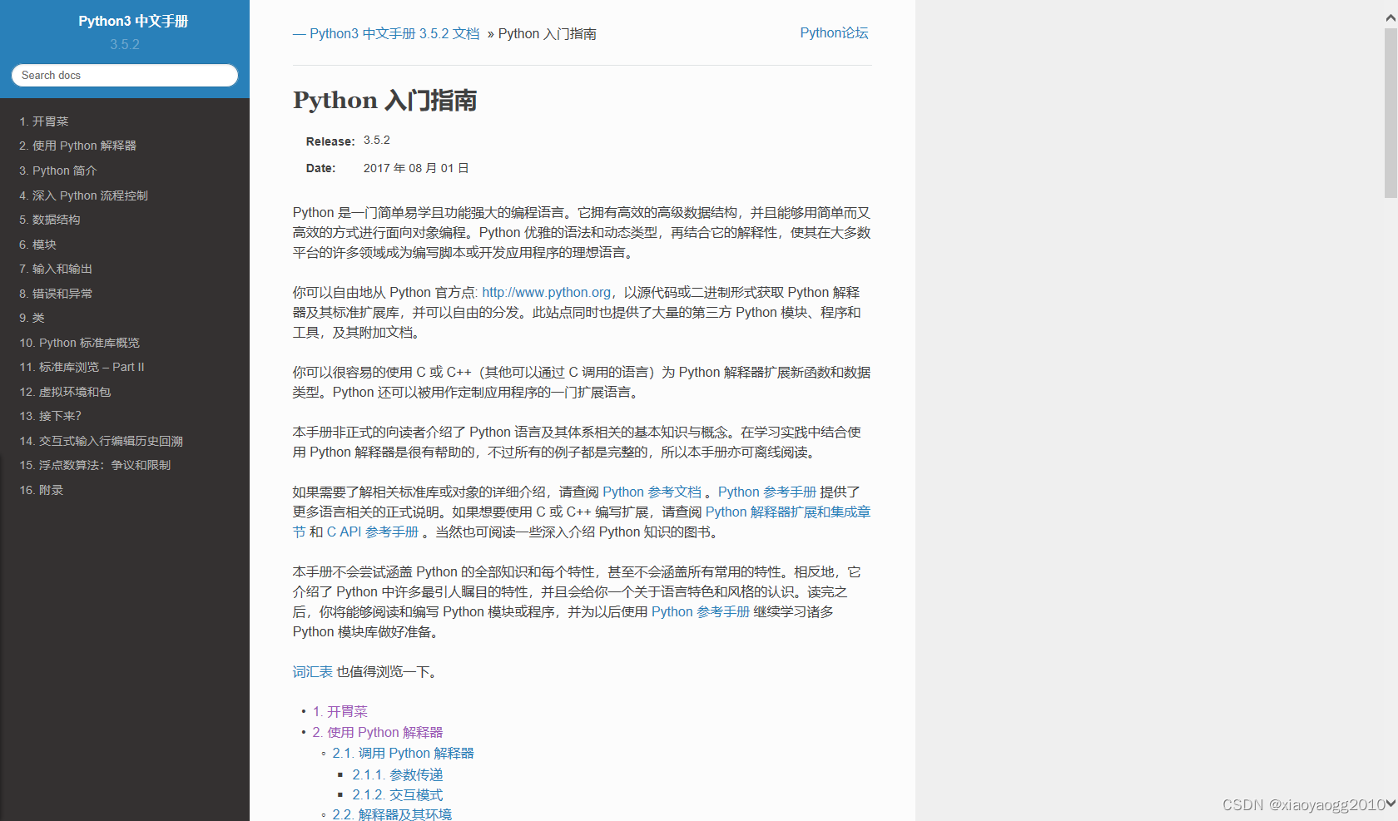Click the Search docs input field
The image size is (1398, 821).
[125, 75]
